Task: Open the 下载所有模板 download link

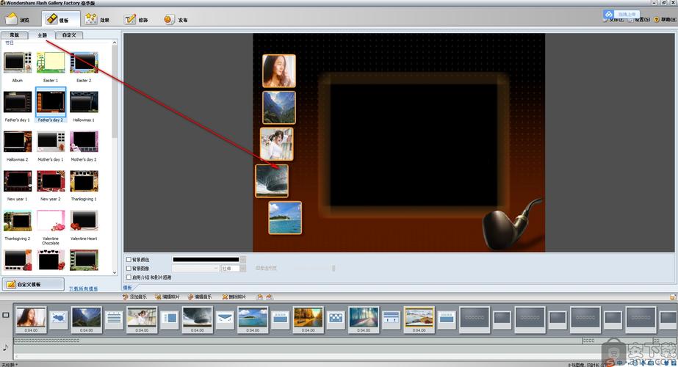Action: pyautogui.click(x=83, y=288)
